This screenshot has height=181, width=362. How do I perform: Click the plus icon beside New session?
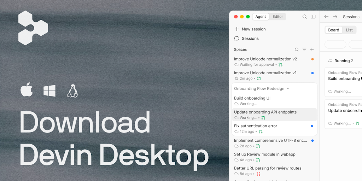(237, 29)
